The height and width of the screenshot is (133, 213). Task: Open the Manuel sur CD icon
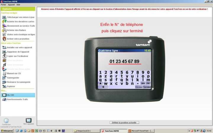(x=4, y=73)
